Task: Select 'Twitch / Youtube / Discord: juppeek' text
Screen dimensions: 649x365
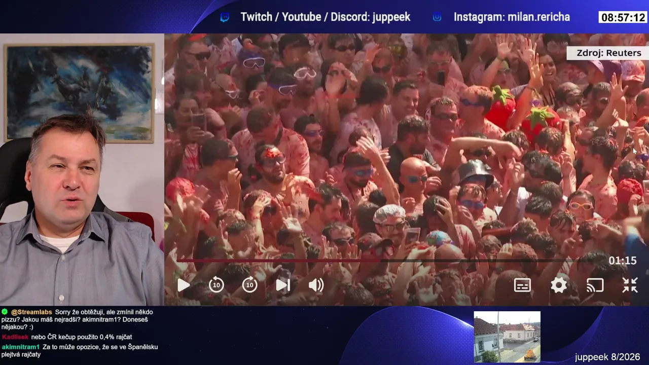Action: click(326, 17)
